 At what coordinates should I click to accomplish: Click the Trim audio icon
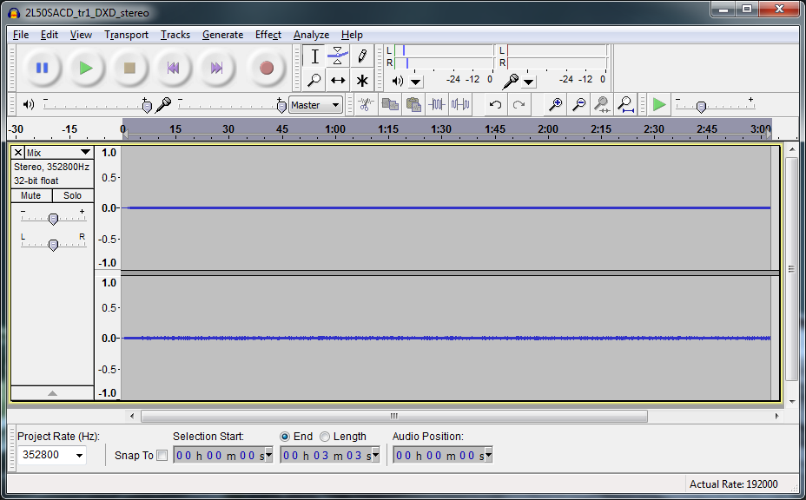click(x=437, y=105)
